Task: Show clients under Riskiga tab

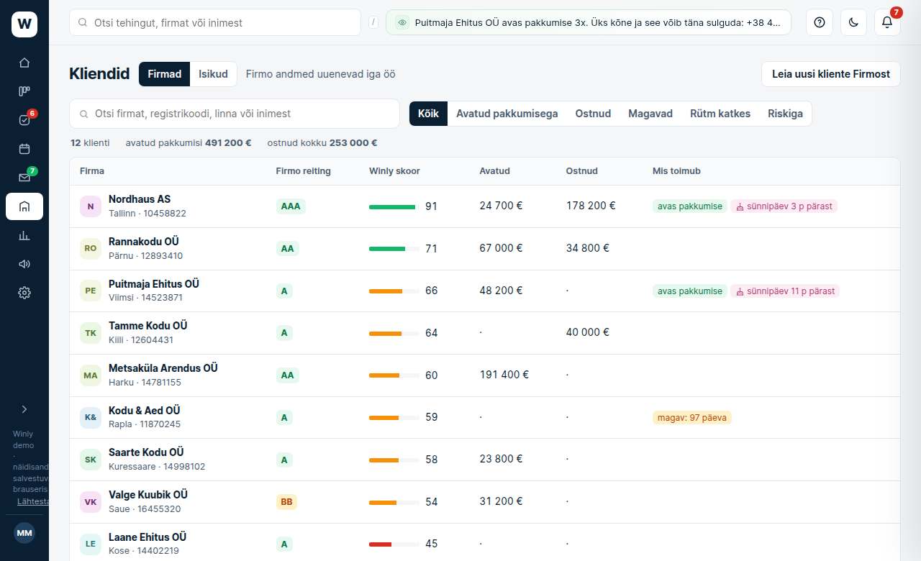Action: [x=785, y=114]
